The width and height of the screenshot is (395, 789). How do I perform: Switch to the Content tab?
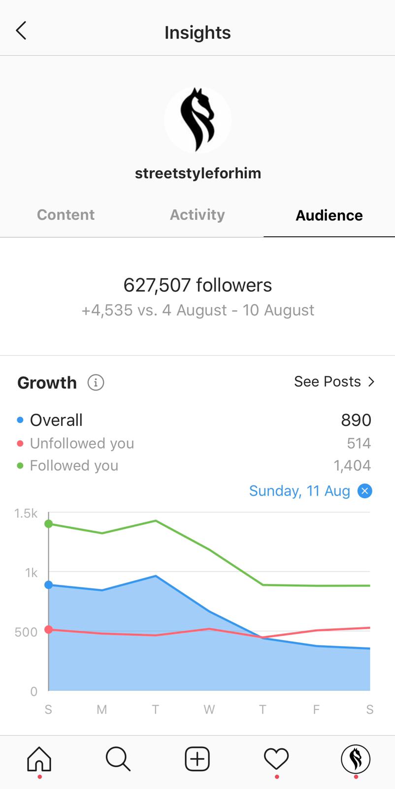(66, 215)
